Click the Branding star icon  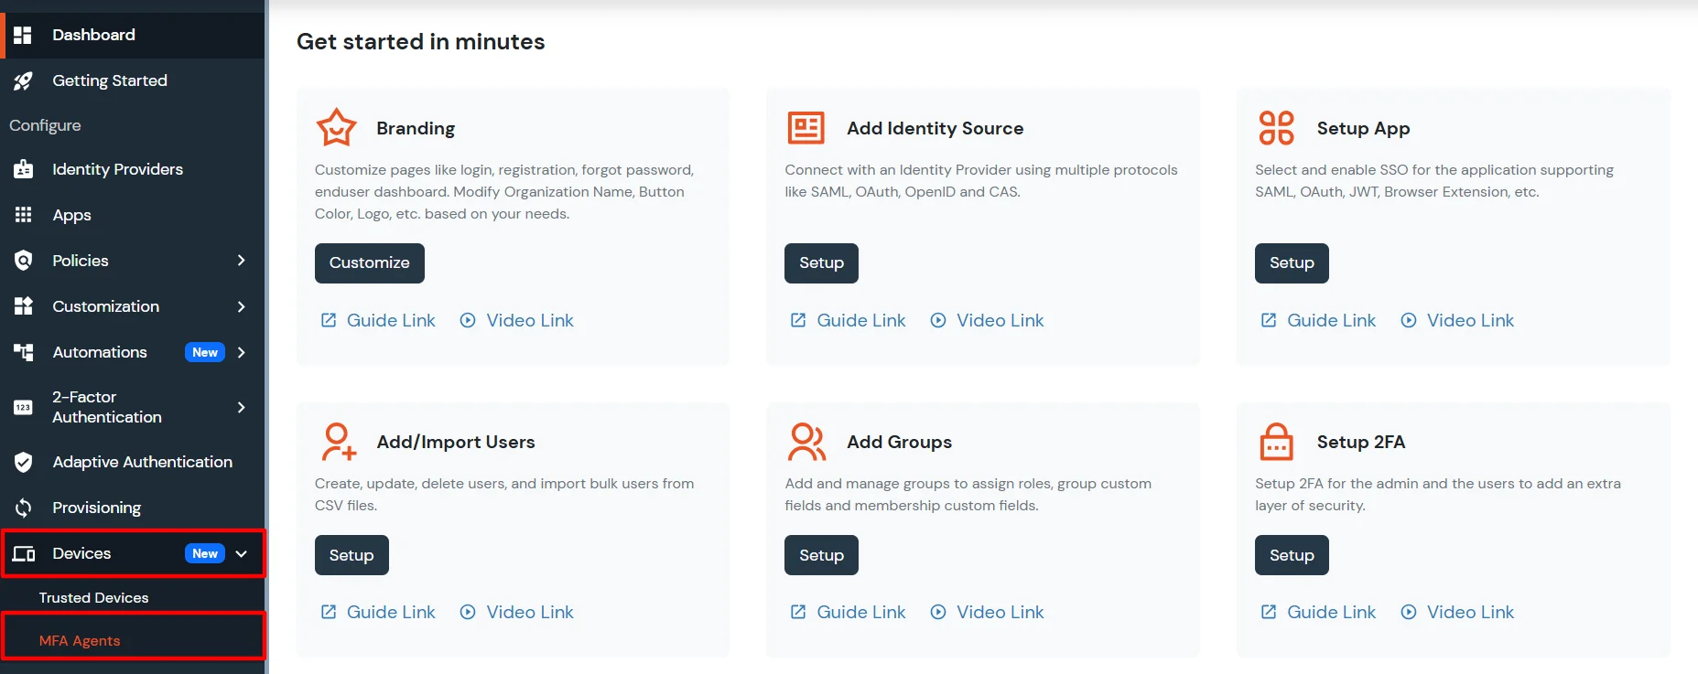pyautogui.click(x=336, y=128)
